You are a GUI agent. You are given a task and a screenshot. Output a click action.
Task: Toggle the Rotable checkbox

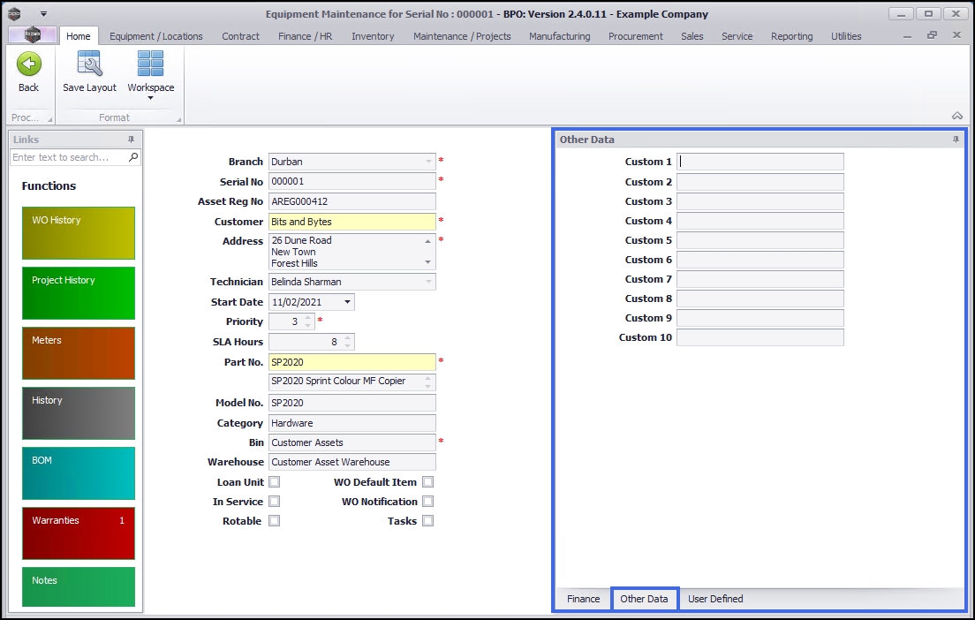(275, 521)
